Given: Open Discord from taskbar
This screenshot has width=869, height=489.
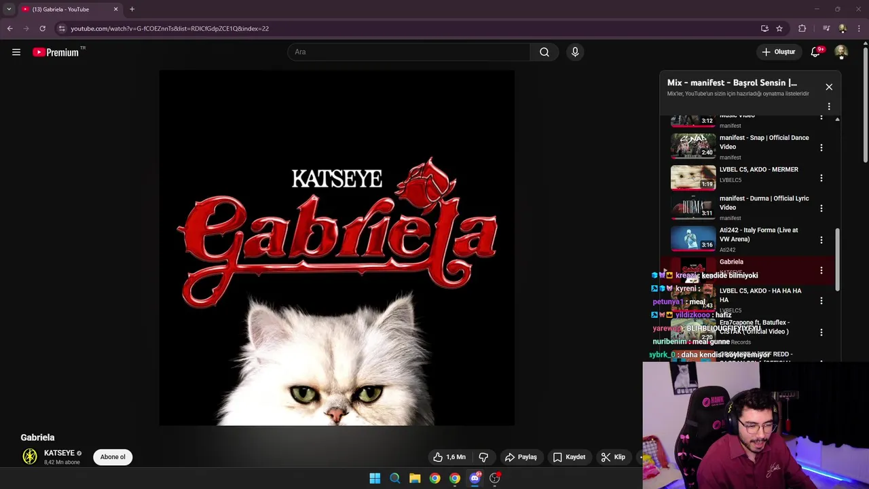Looking at the screenshot, I should [475, 478].
